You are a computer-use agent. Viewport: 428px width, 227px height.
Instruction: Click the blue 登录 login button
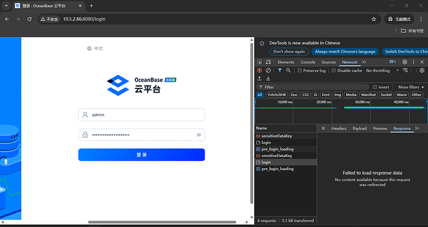point(141,155)
